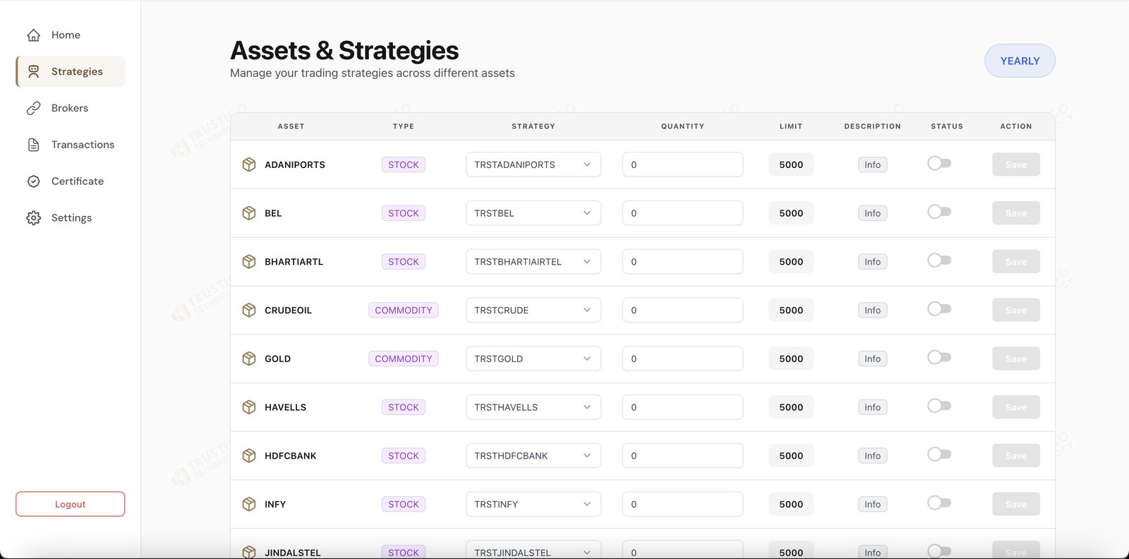Expand the TRSTBEL strategy dropdown
This screenshot has width=1129, height=559.
pyautogui.click(x=533, y=213)
